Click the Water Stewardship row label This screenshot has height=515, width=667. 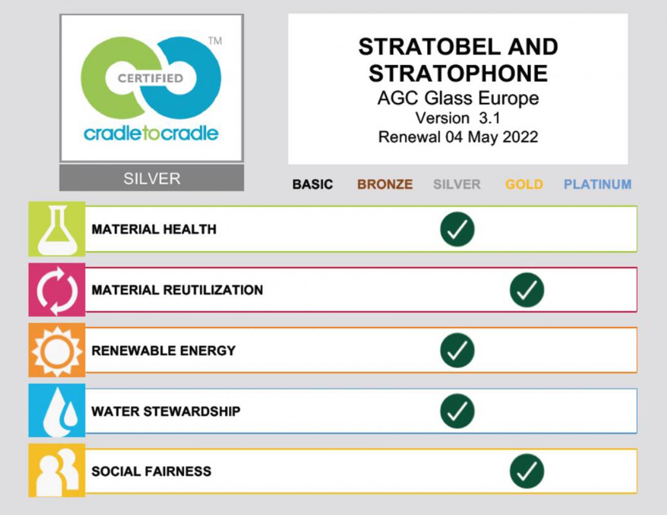[166, 411]
